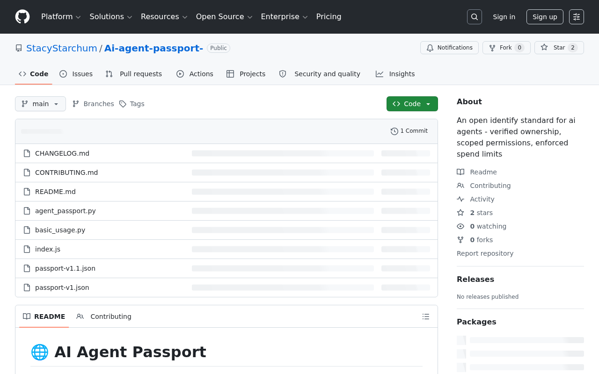Open the Insights tab
This screenshot has width=599, height=374.
click(395, 74)
